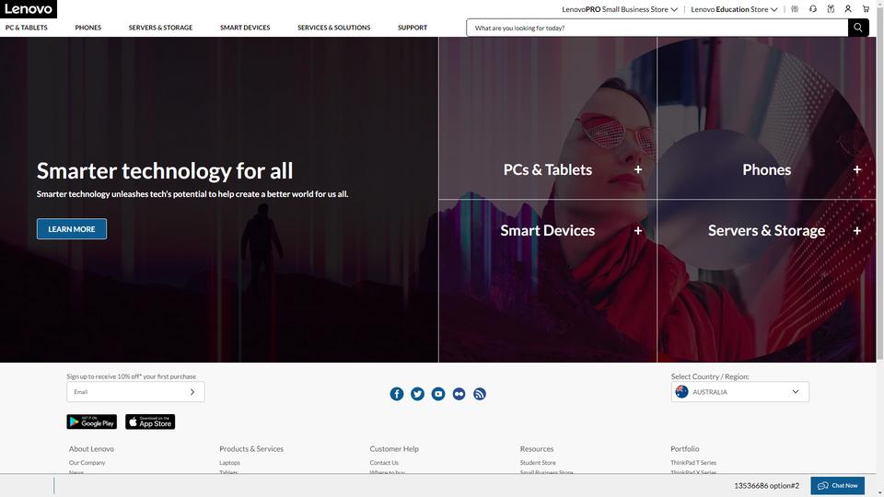Click the Lenovo logo
This screenshot has width=884, height=497.
[x=29, y=9]
